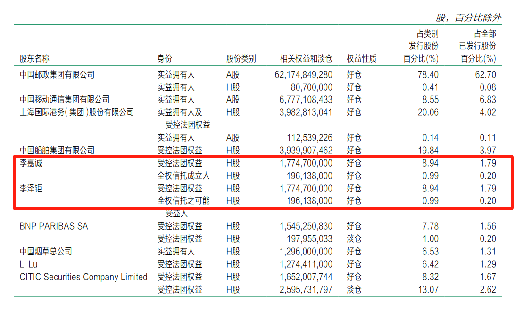Click the percentage 62.70
Screen dimensions: 523x310
pos(486,74)
